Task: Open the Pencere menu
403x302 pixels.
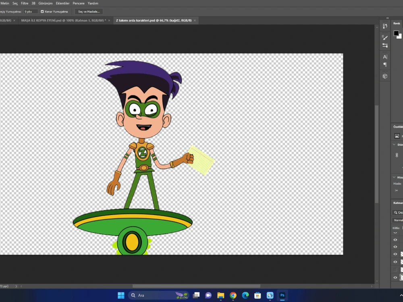Action: 79,3
